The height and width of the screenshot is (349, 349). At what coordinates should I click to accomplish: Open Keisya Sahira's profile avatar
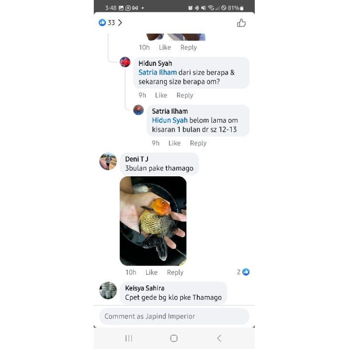(108, 291)
